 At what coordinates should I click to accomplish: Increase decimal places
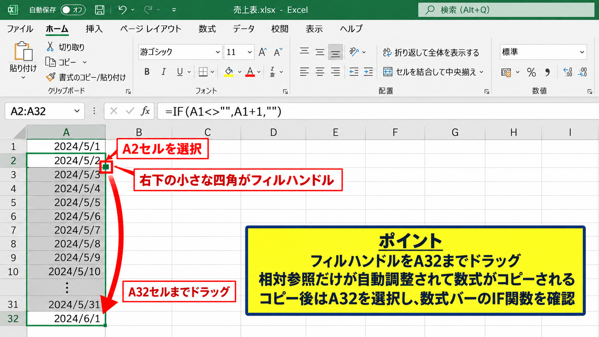pyautogui.click(x=568, y=72)
